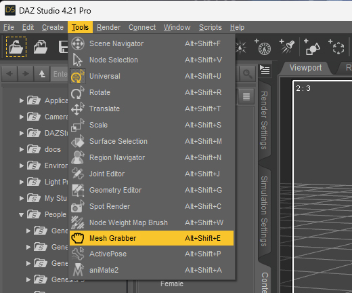Screen dimensions: 352x293
Task: Open the Render menu
Action: (x=108, y=27)
